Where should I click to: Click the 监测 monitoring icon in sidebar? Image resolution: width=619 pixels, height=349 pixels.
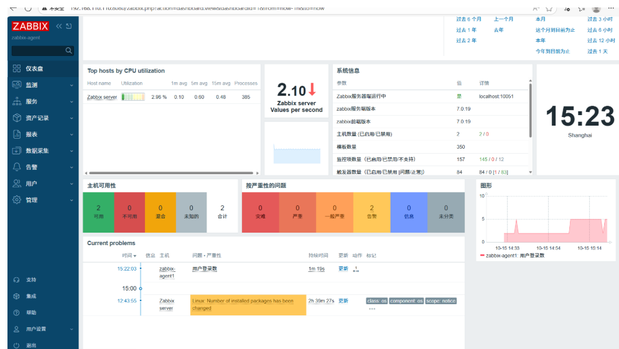point(17,85)
